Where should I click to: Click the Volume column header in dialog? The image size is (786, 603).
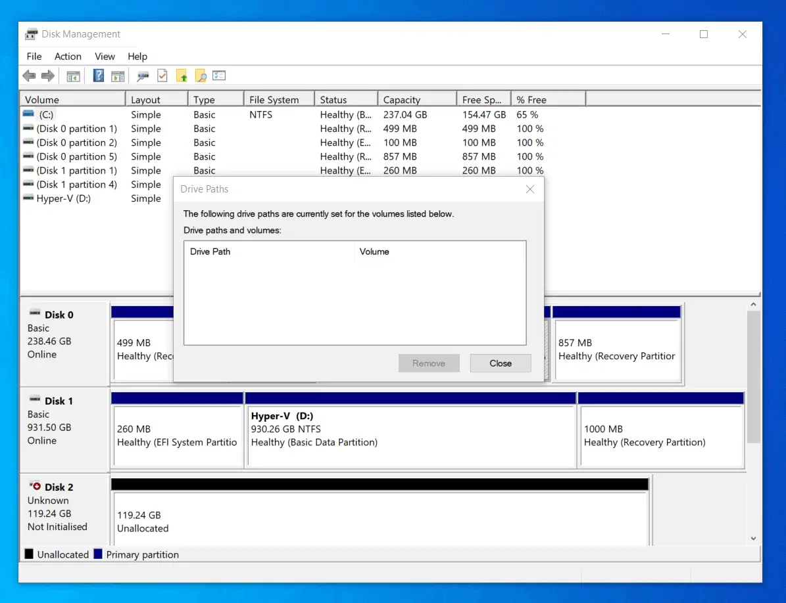(440, 252)
